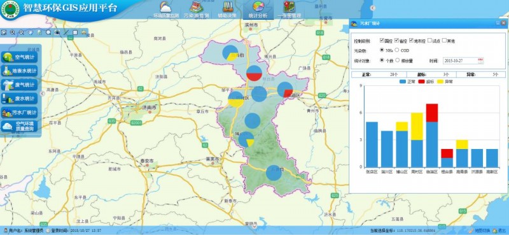Select the COD pollutant radio button
This screenshot has width=509, height=235.
(x=397, y=50)
